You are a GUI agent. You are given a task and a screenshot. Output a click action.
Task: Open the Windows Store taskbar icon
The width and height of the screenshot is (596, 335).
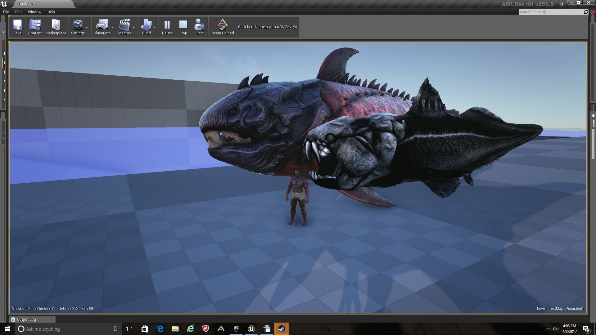(x=145, y=329)
